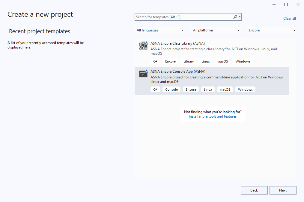Select ASNA Encore Class Library template
The image size is (304, 202).
coord(212,52)
